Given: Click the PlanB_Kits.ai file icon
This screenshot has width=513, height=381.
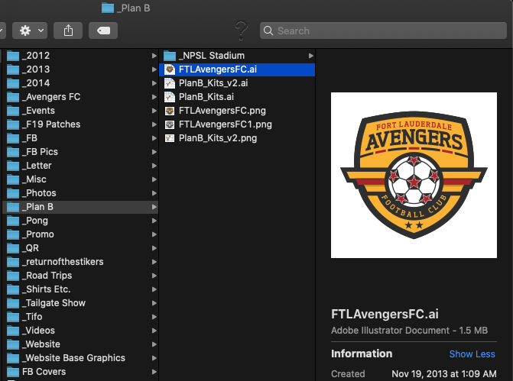Looking at the screenshot, I should click(x=170, y=97).
